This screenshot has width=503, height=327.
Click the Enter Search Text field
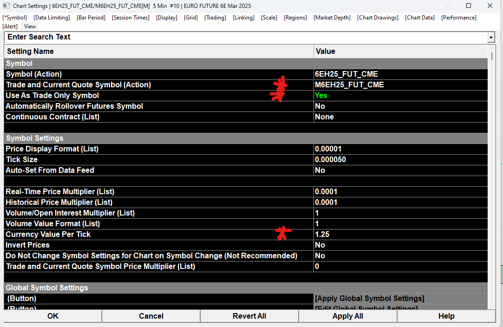click(246, 37)
